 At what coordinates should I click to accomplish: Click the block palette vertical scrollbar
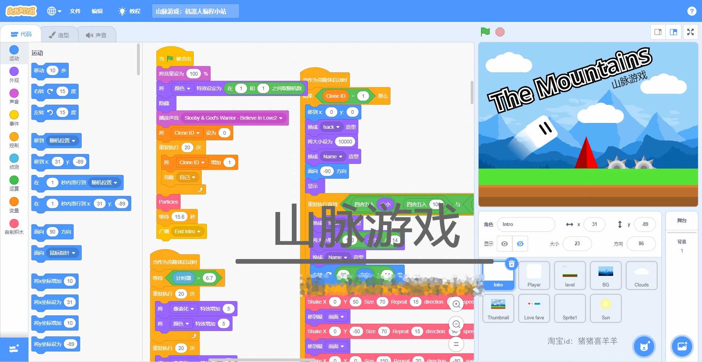coord(138,59)
